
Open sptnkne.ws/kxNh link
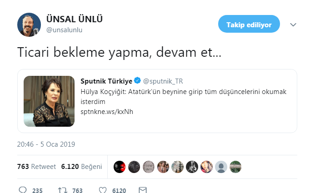point(107,112)
